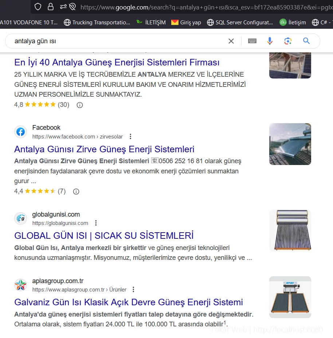Open GLOBAL GÜN ISI sıcak su link
The height and width of the screenshot is (338, 333).
(x=104, y=236)
